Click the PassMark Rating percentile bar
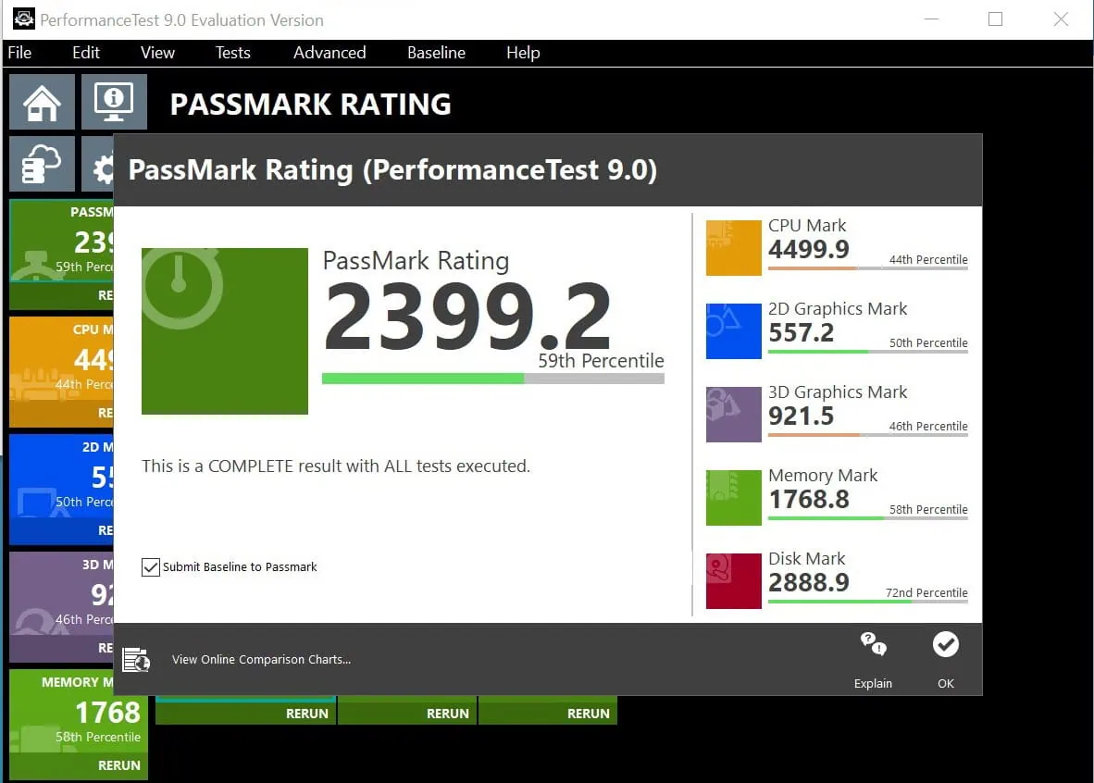Screen dimensions: 1094x783 pyautogui.click(x=492, y=379)
